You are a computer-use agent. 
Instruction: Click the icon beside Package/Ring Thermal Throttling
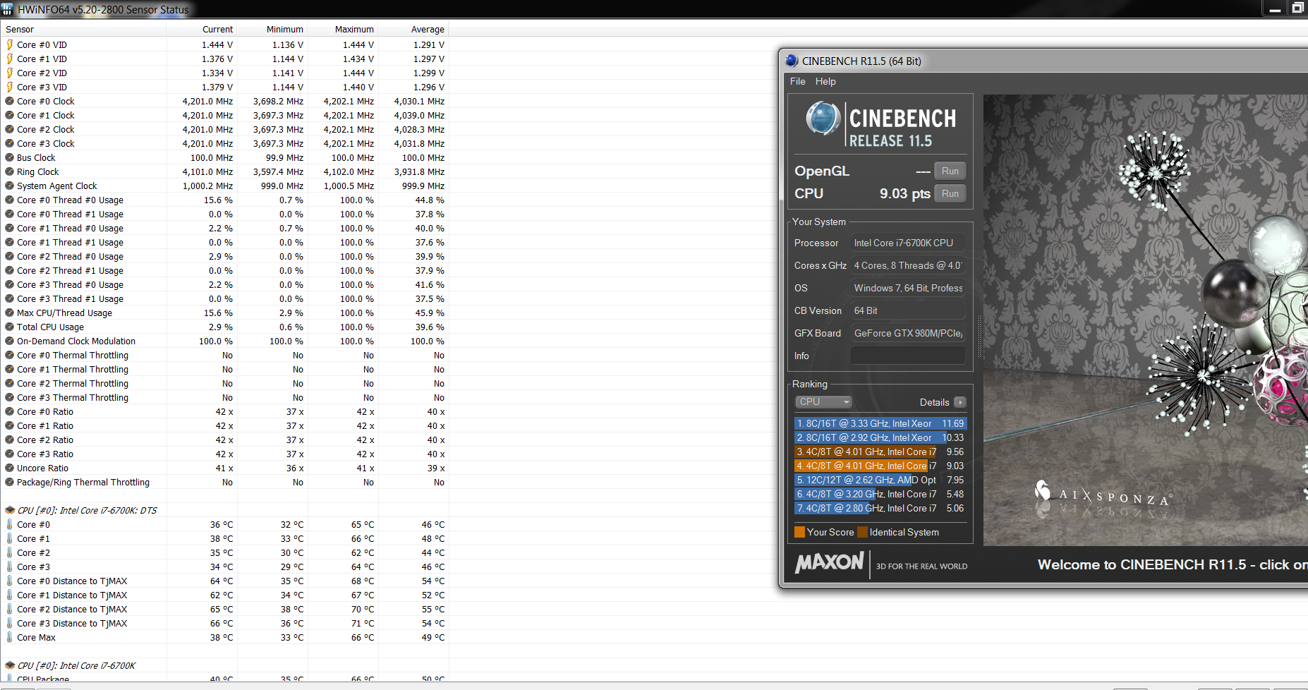click(10, 482)
